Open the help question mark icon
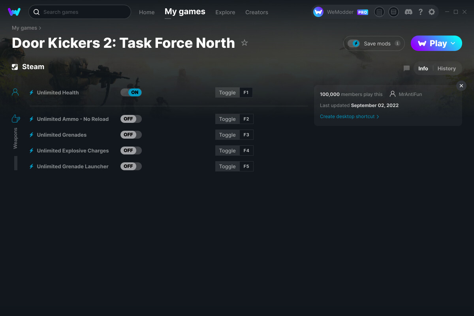Image resolution: width=474 pixels, height=316 pixels. 421,12
